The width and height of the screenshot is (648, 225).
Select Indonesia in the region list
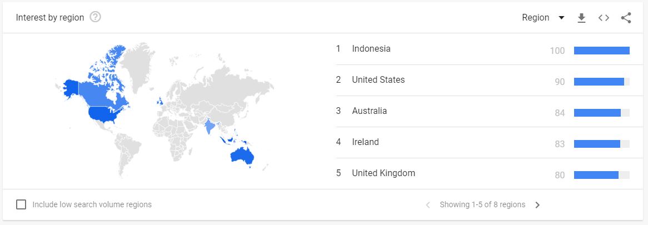click(371, 49)
